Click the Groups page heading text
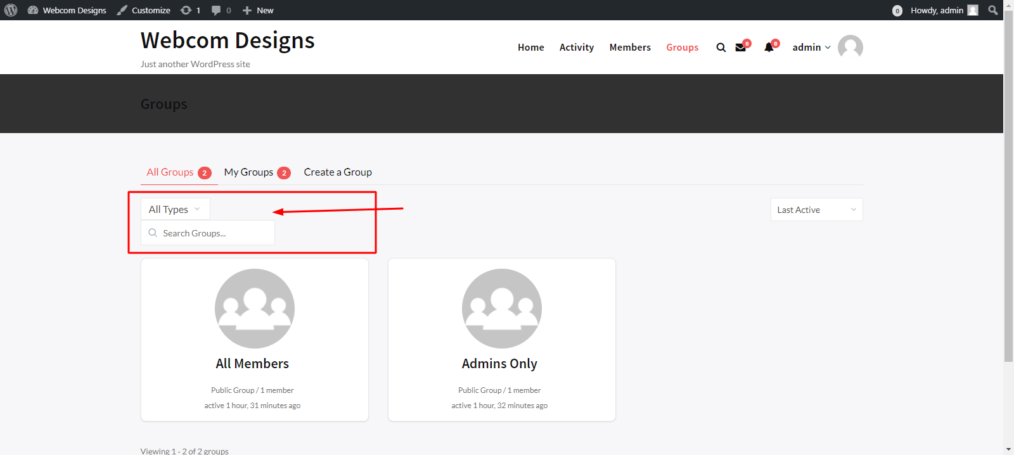 click(x=164, y=104)
